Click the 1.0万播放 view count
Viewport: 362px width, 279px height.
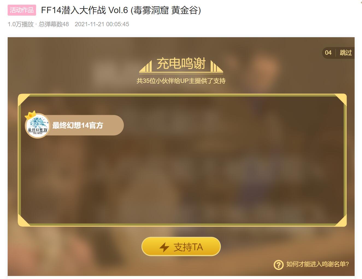coord(20,24)
